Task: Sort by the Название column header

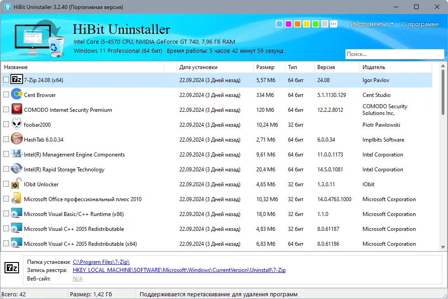Action: pos(83,67)
